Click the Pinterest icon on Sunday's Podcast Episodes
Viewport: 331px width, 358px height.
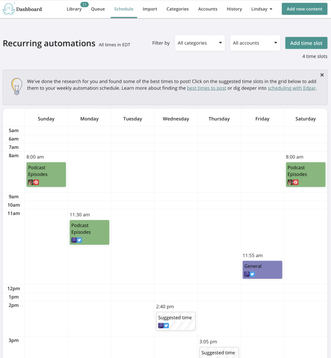coord(36,182)
